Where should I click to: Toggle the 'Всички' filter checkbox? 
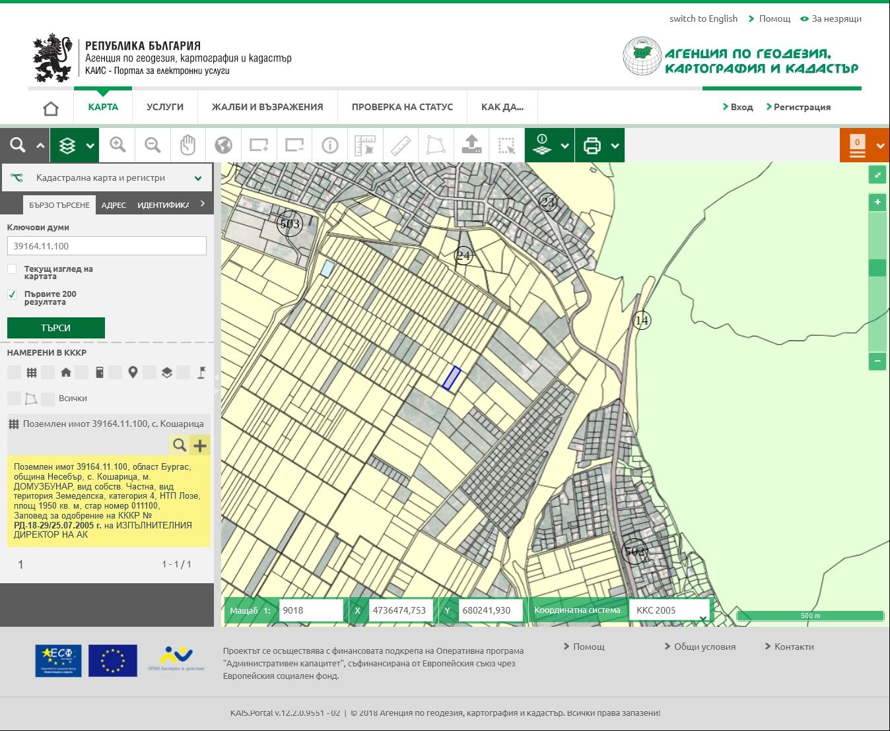(48, 398)
